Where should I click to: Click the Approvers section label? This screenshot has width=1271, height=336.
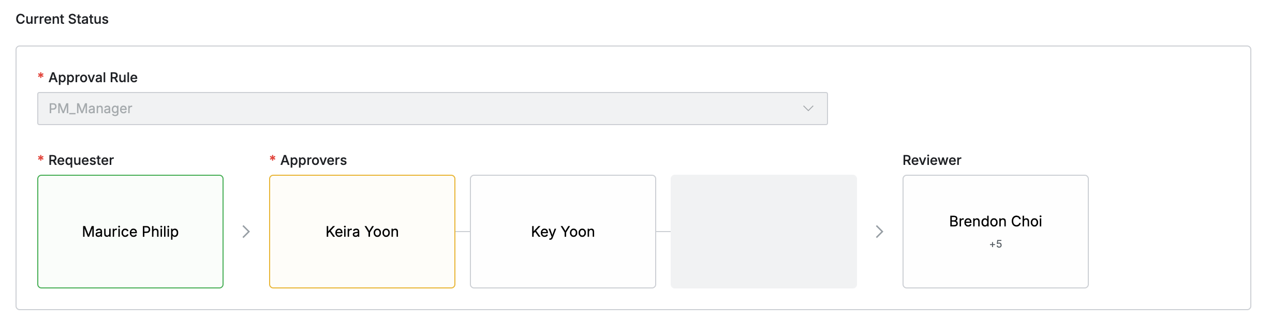[x=314, y=160]
